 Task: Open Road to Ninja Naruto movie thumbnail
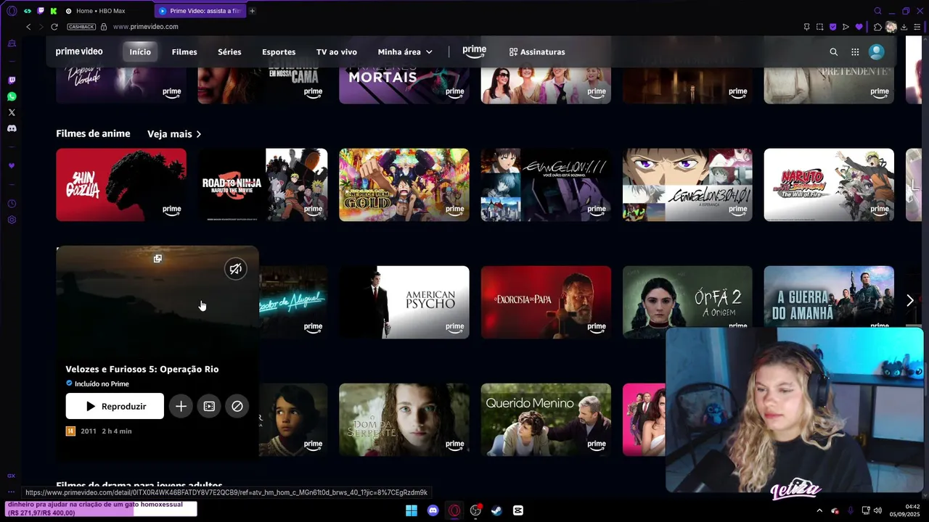click(x=263, y=185)
